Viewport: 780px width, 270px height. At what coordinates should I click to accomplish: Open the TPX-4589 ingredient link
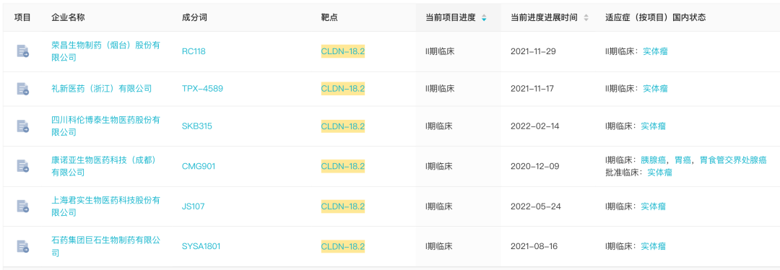(x=202, y=89)
